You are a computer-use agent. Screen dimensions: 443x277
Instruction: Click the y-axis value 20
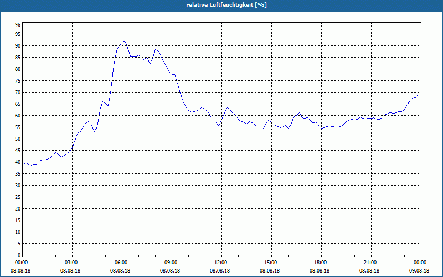18,209
